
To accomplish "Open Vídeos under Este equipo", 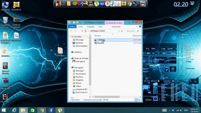I will [78, 86].
